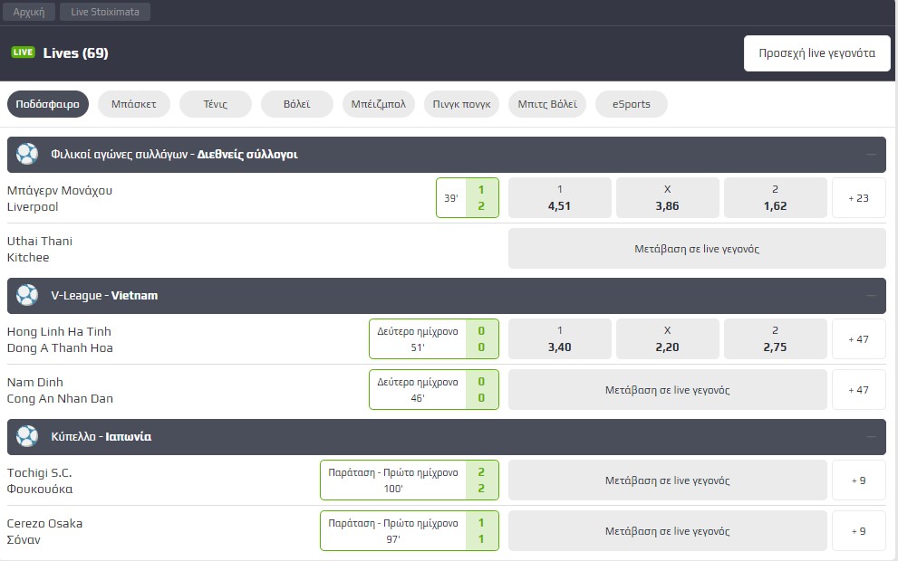This screenshot has height=561, width=898.
Task: Switch to the Μπάσκετ tab
Action: pos(134,104)
